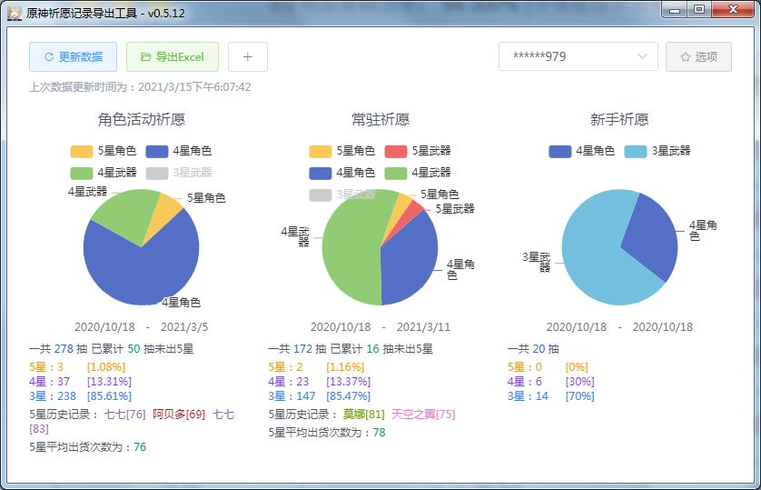Toggle the 4星武器 legend in the 角色活动祈愿 chart
Image resolution: width=761 pixels, height=490 pixels.
pos(103,173)
